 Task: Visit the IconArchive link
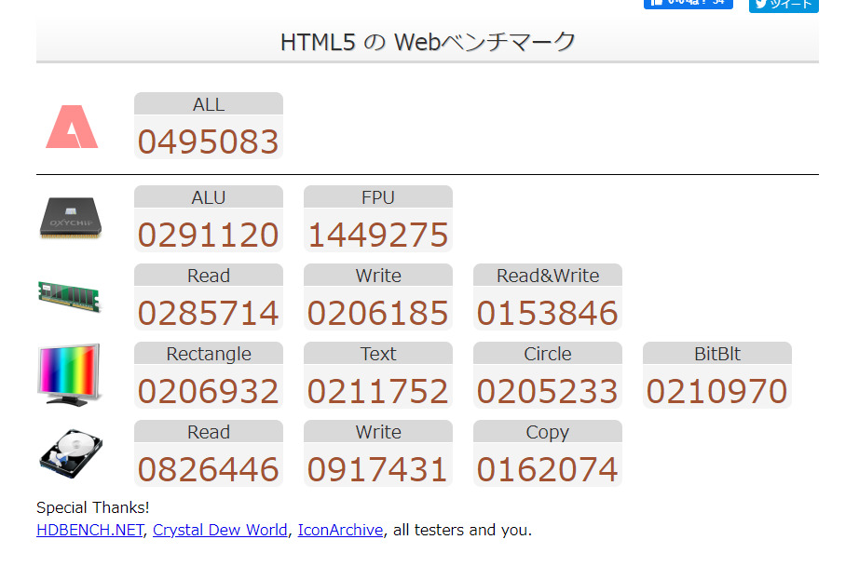tap(340, 530)
